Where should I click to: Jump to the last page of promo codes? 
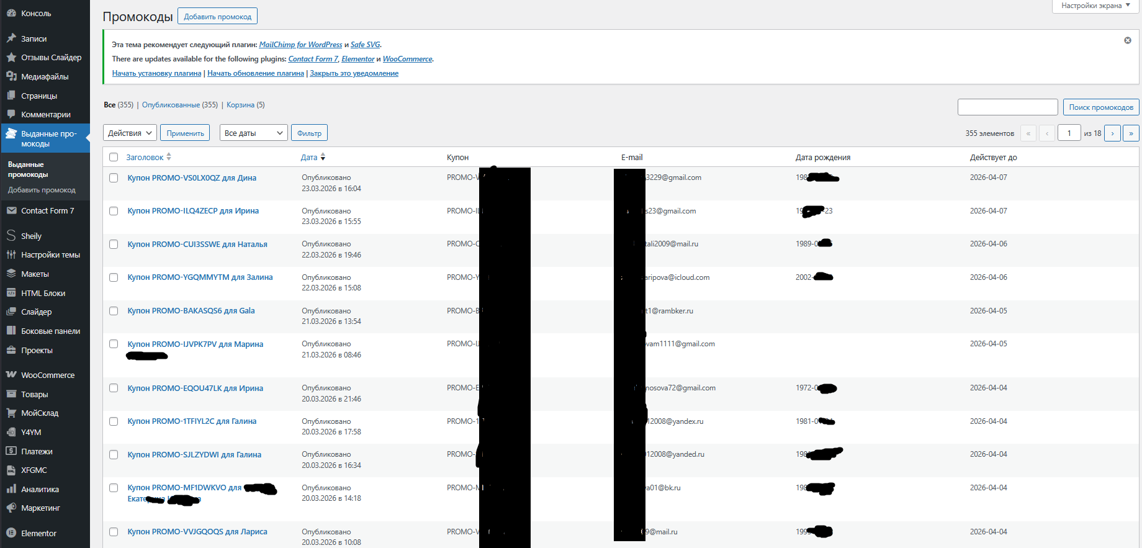(1131, 133)
